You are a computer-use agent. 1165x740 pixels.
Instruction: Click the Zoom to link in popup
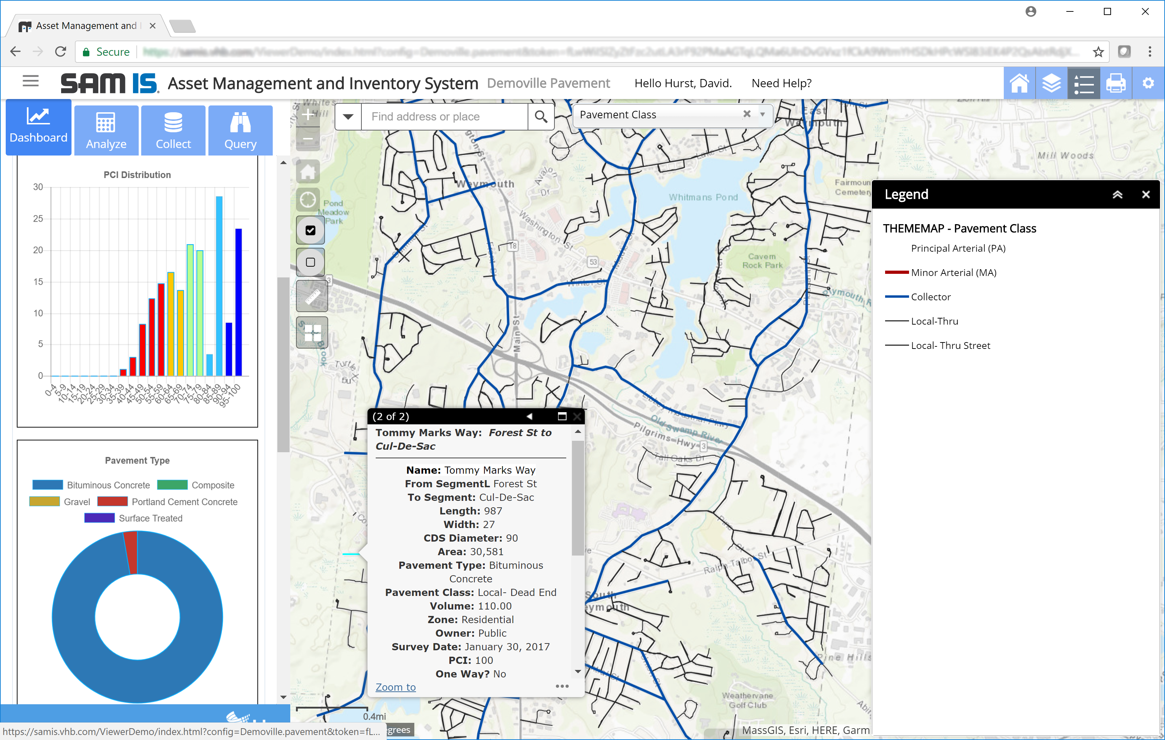pyautogui.click(x=396, y=687)
